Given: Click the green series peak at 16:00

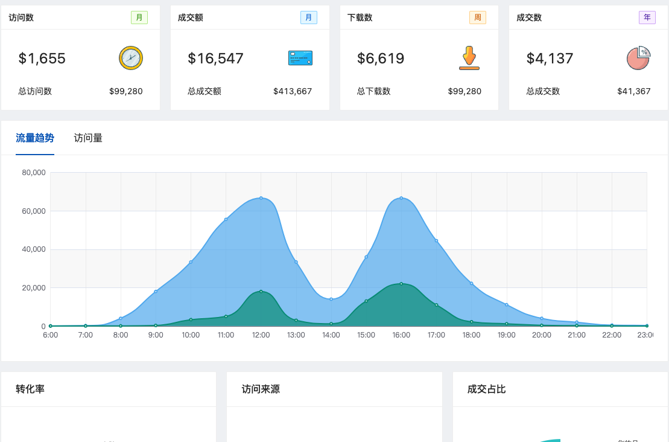Looking at the screenshot, I should [401, 284].
